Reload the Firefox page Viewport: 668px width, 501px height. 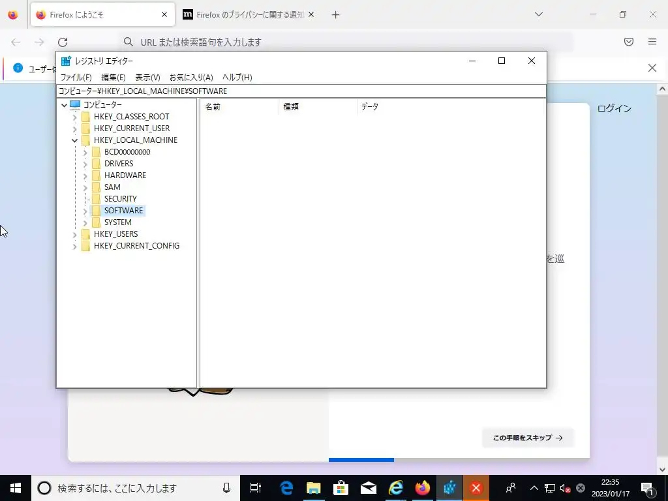click(x=63, y=42)
